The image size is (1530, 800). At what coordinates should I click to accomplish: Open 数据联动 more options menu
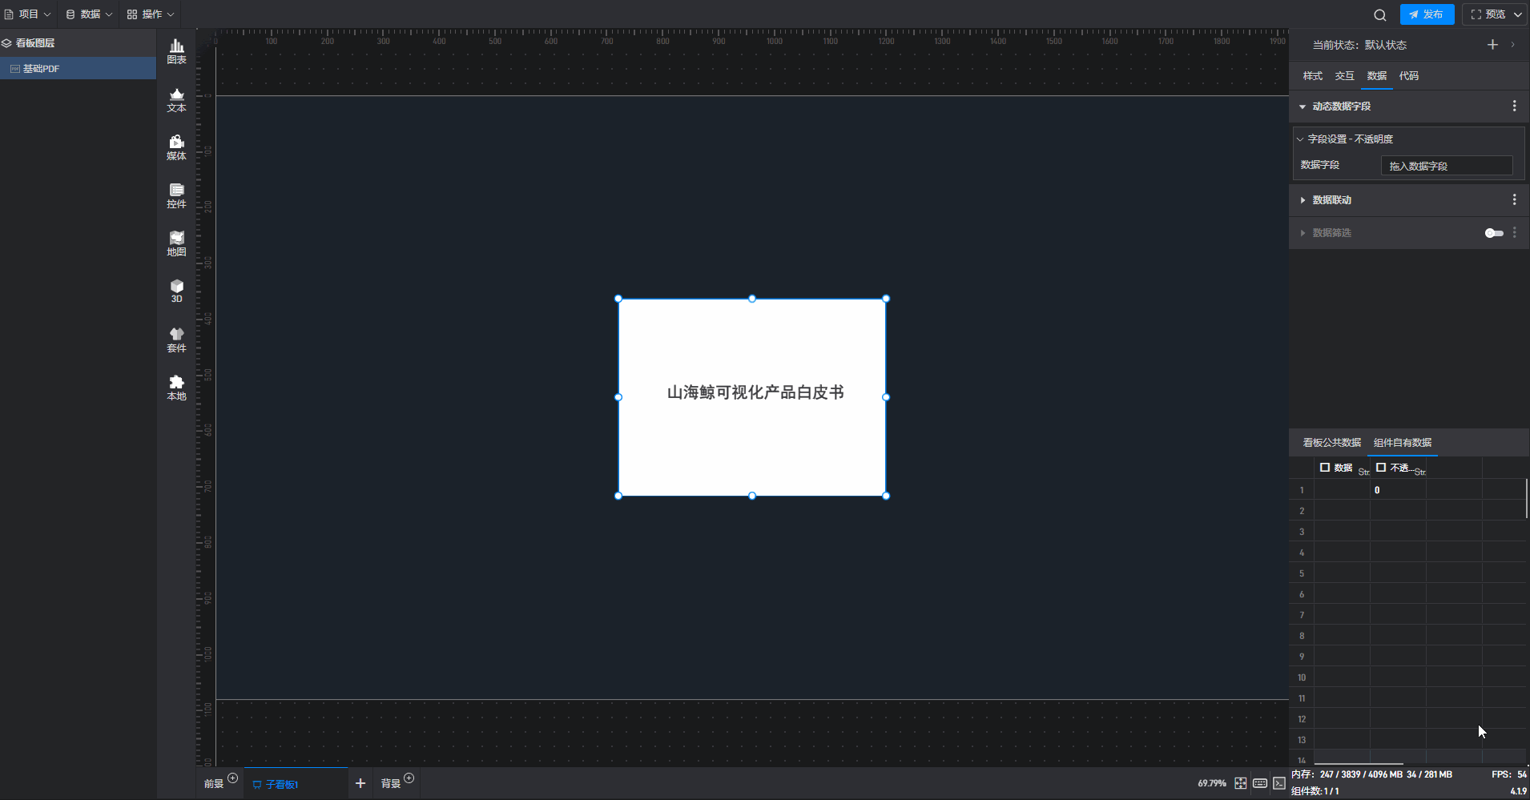click(x=1514, y=199)
